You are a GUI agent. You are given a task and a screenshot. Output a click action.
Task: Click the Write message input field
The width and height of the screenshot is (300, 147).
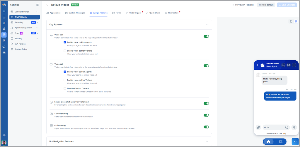[273, 127]
